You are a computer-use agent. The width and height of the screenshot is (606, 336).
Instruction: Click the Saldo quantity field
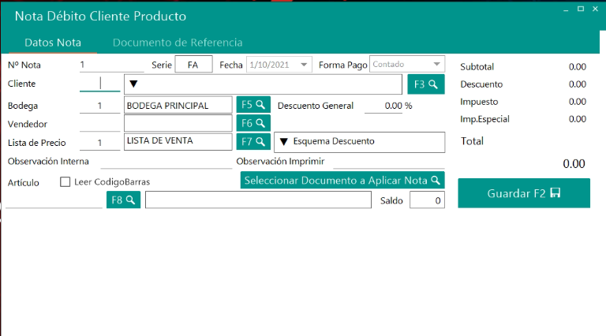pos(426,201)
